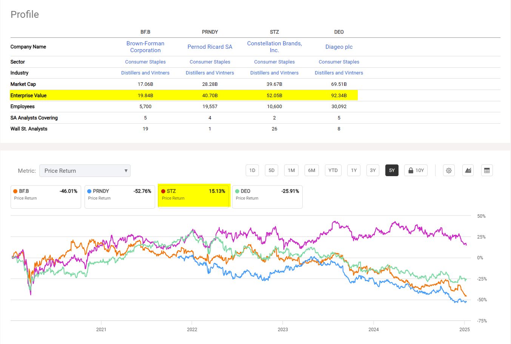
Task: Switch to area chart view icon
Action: tap(468, 170)
